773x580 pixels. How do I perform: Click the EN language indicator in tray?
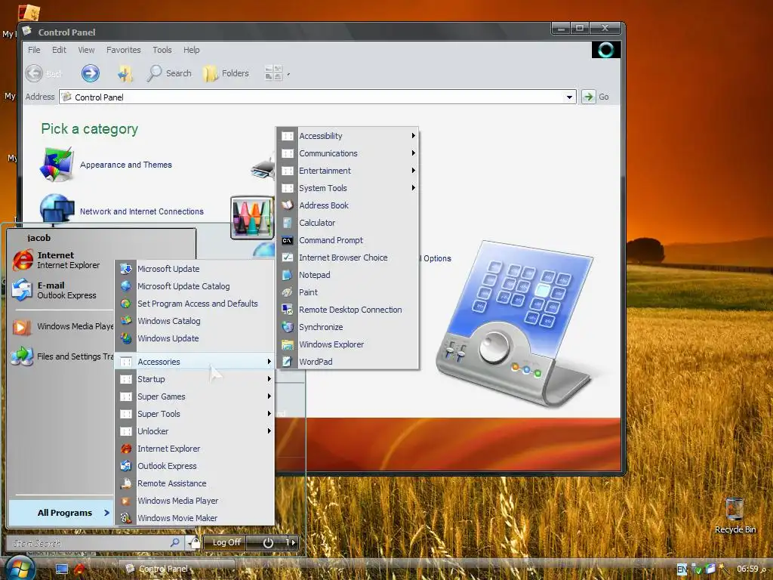click(682, 569)
